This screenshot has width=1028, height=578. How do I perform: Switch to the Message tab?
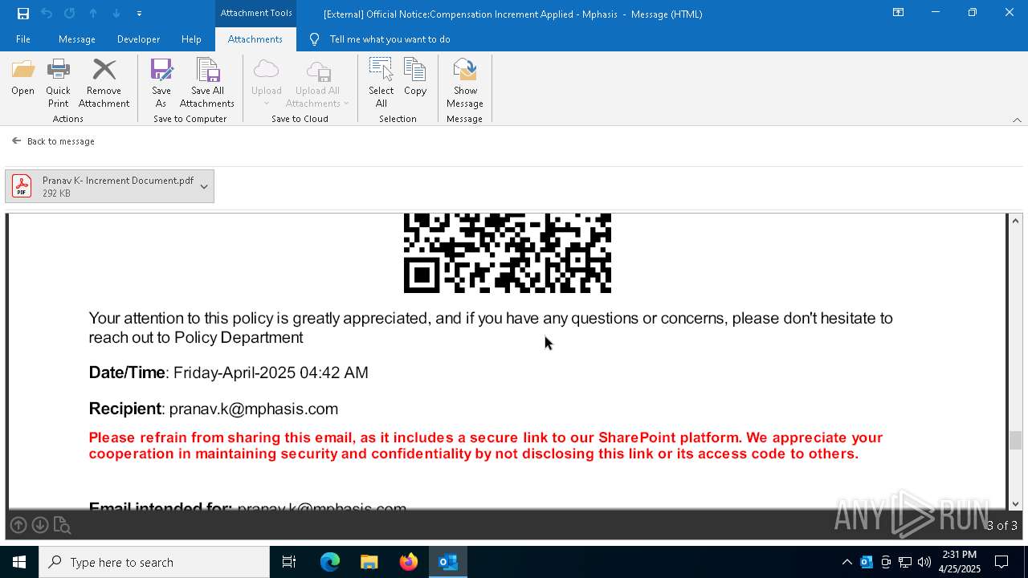(77, 39)
